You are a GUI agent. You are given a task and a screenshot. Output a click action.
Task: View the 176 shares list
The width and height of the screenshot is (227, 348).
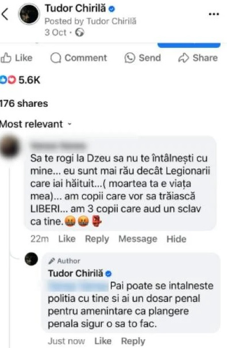point(24,104)
